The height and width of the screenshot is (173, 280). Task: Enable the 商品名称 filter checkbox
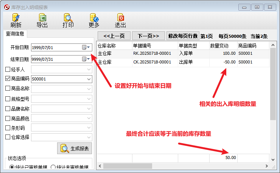tap(8, 88)
